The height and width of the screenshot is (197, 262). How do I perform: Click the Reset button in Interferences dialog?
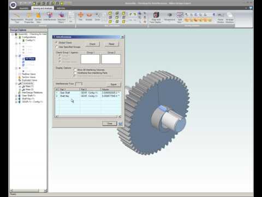click(111, 44)
